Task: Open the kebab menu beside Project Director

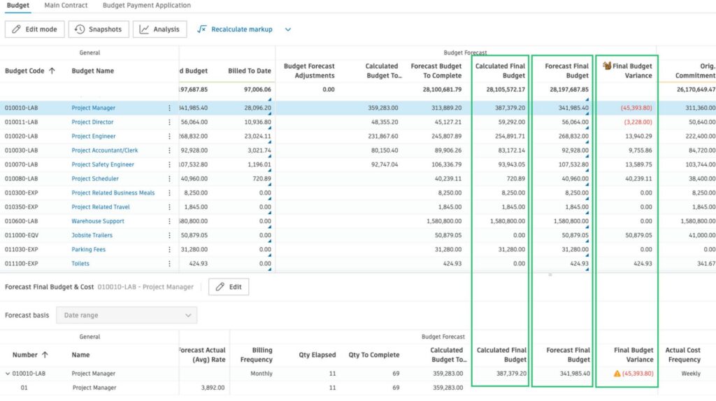Action: click(169, 122)
